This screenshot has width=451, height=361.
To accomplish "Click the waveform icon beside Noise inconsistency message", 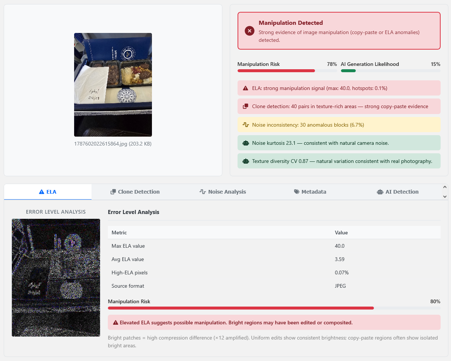I will coord(245,125).
